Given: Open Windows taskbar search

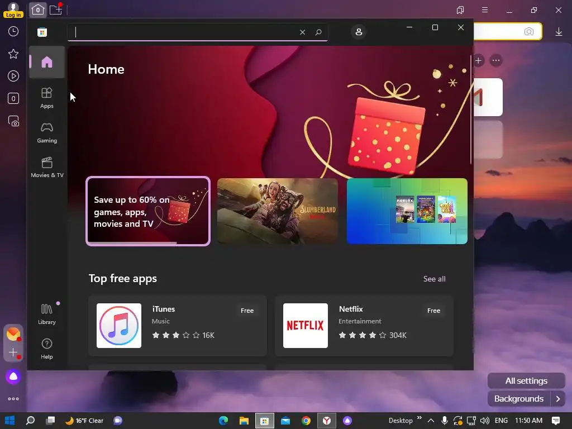Looking at the screenshot, I should (30, 421).
